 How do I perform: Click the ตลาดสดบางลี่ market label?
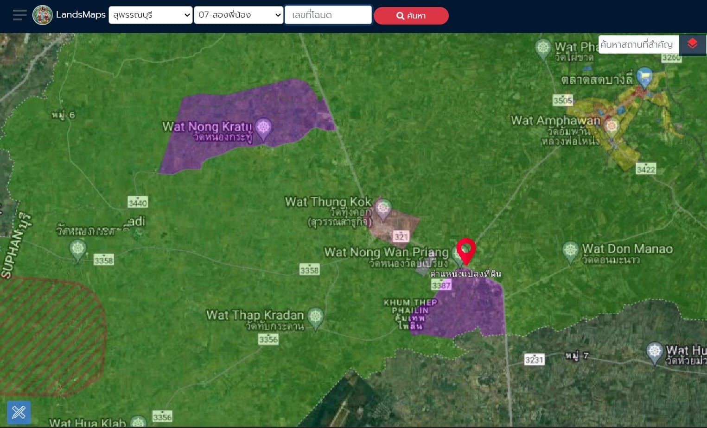tap(597, 80)
